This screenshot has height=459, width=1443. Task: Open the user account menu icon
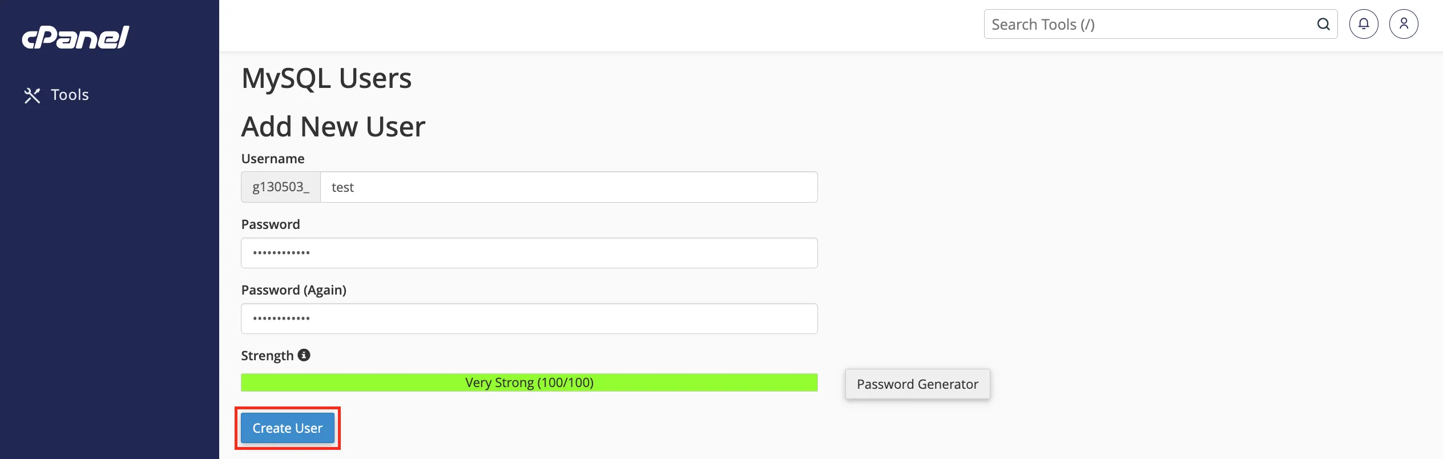(1404, 24)
